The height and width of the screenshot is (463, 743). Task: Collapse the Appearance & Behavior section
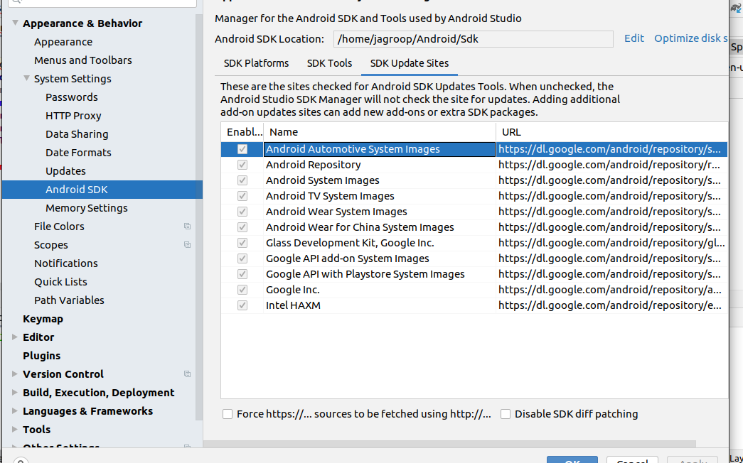(16, 23)
